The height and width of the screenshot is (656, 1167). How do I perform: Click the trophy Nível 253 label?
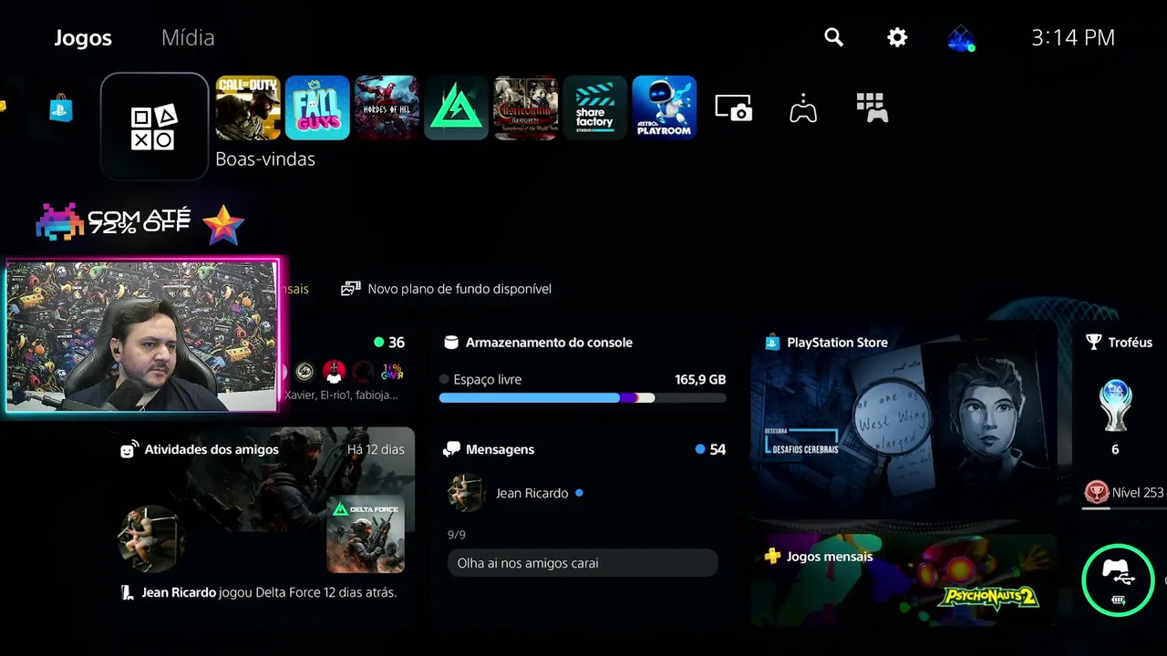tap(1138, 493)
